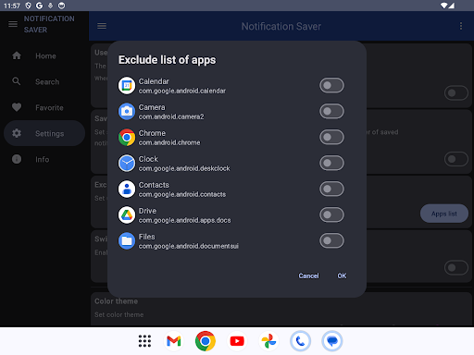Click the Contacts app icon in list
The image size is (474, 355).
tap(127, 189)
